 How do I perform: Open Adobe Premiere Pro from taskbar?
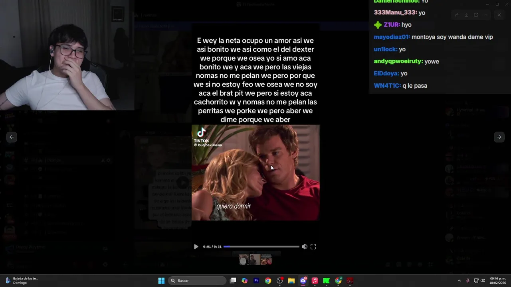256,281
